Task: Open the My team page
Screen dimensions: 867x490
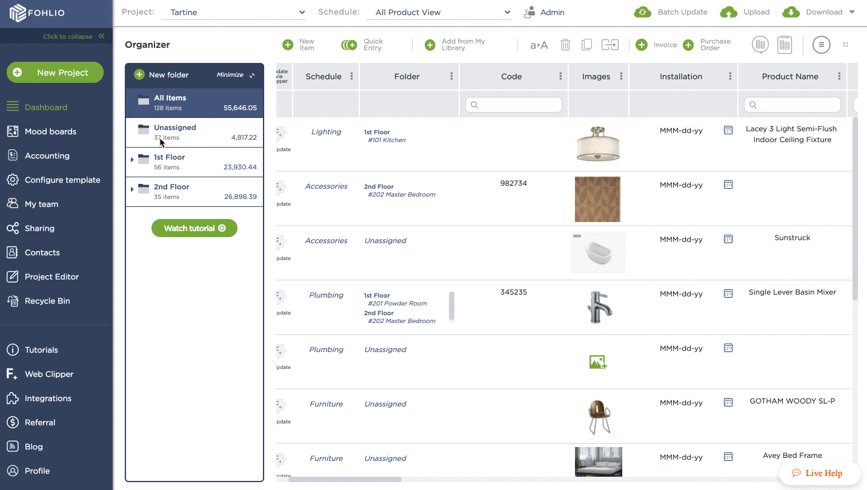Action: [x=41, y=204]
